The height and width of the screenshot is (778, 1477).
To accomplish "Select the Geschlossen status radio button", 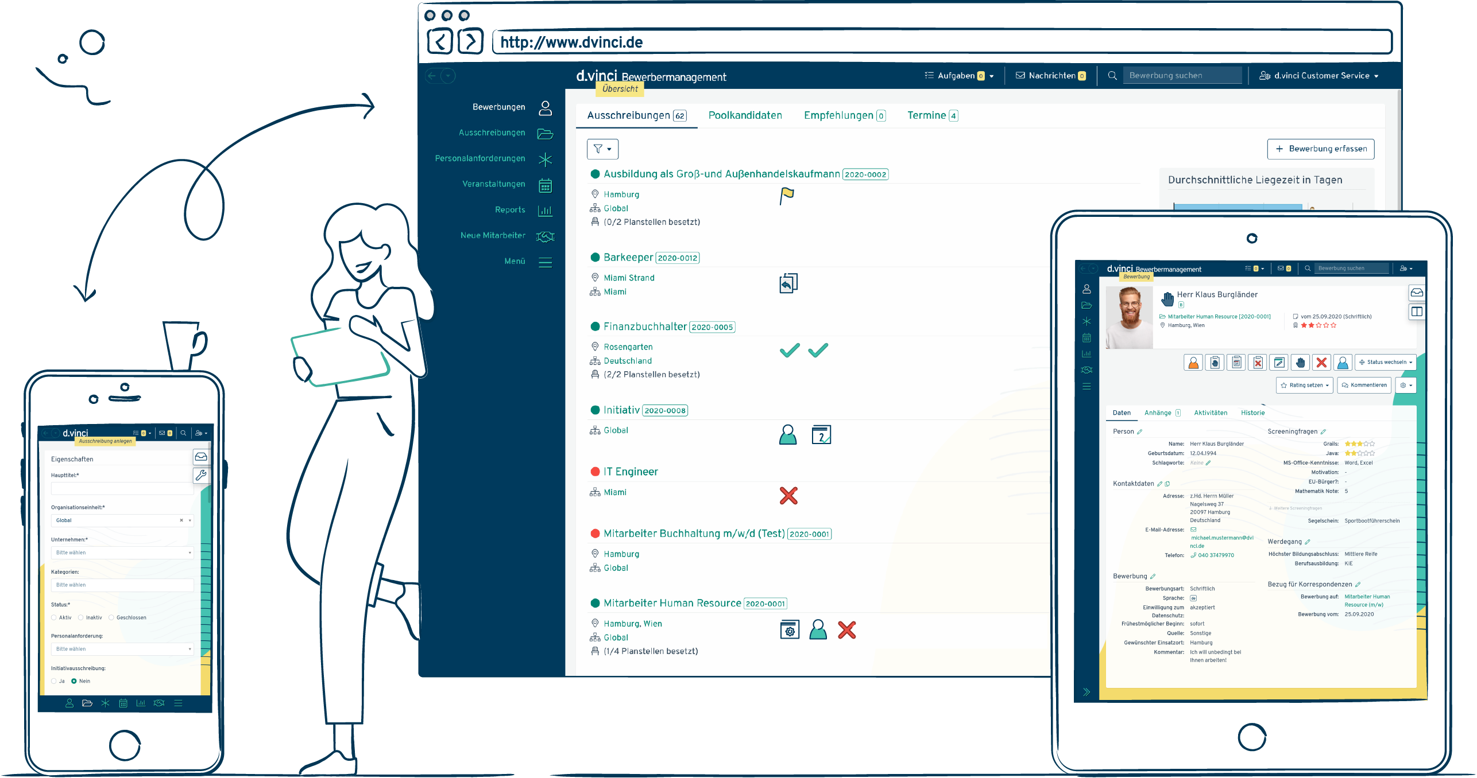I will [x=111, y=618].
